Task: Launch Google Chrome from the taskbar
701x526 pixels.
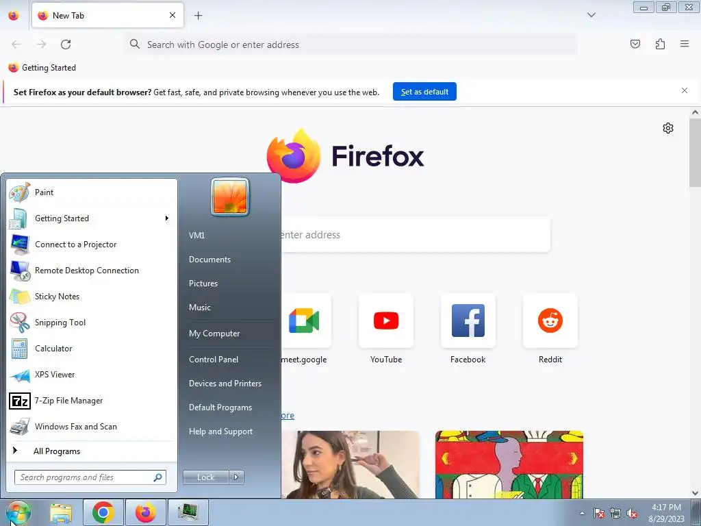Action: click(103, 512)
